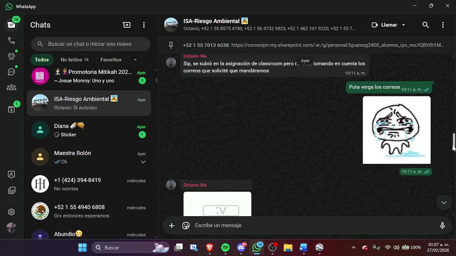Open the chat-edit icon above media icon
Viewport: 456px width, 256px height.
click(11, 175)
